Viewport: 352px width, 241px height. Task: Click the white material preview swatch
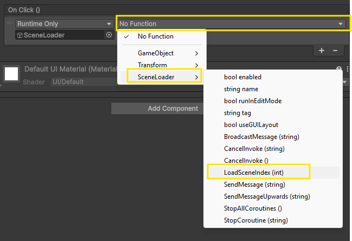[x=11, y=74]
